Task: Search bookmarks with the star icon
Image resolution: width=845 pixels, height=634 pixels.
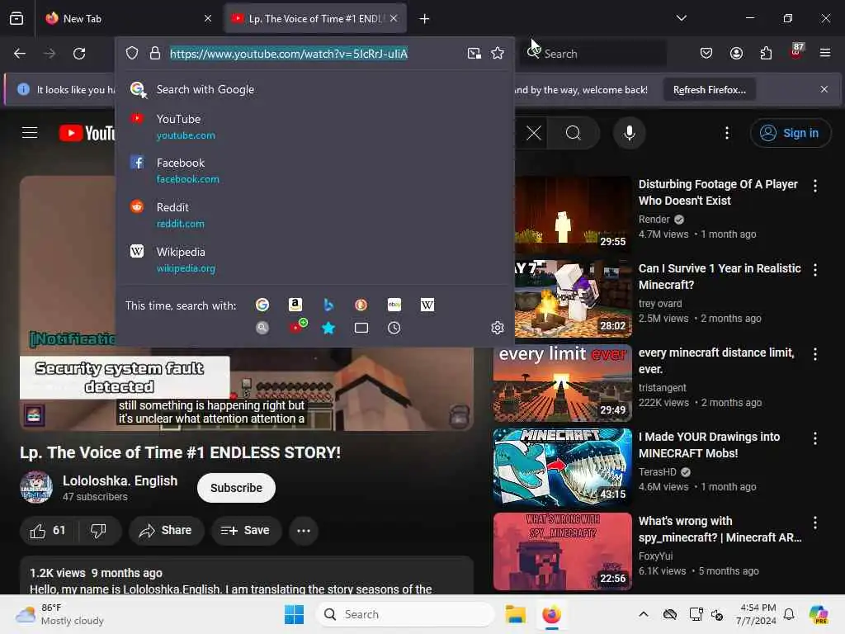Action: pyautogui.click(x=328, y=328)
